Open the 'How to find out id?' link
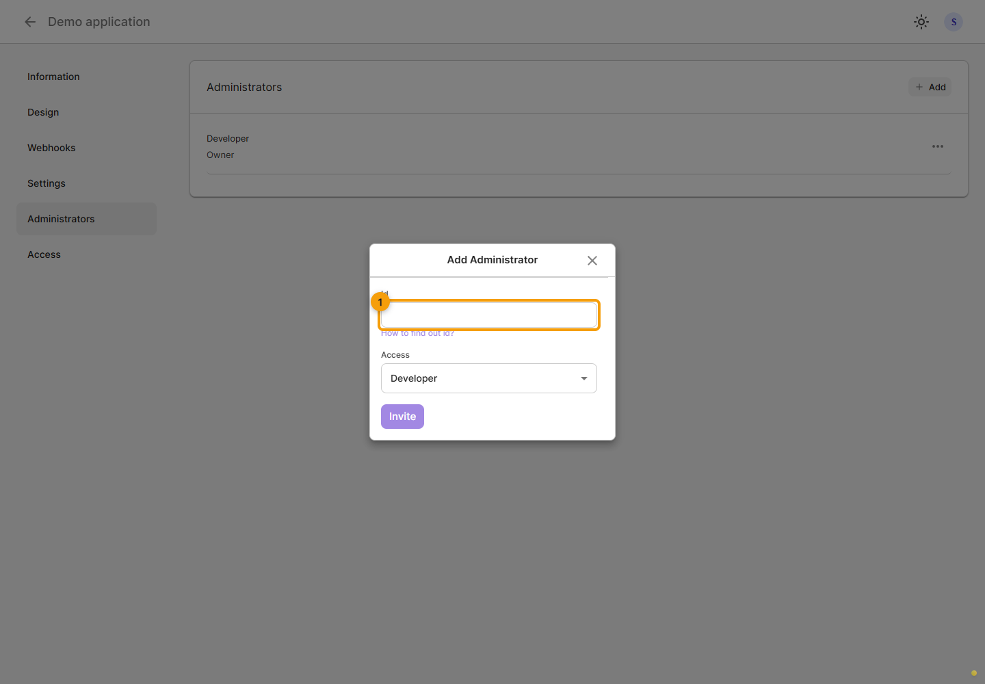 tap(417, 333)
